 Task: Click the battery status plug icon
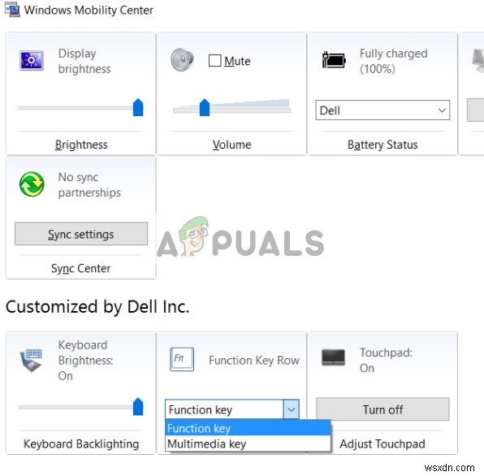[334, 60]
